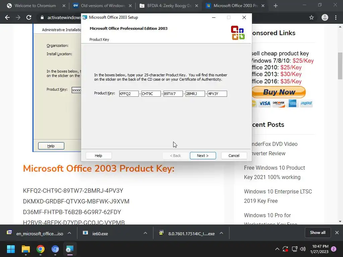Click the padlock site info icon
Image resolution: width=343 pixels, height=257 pixels.
click(42, 17)
